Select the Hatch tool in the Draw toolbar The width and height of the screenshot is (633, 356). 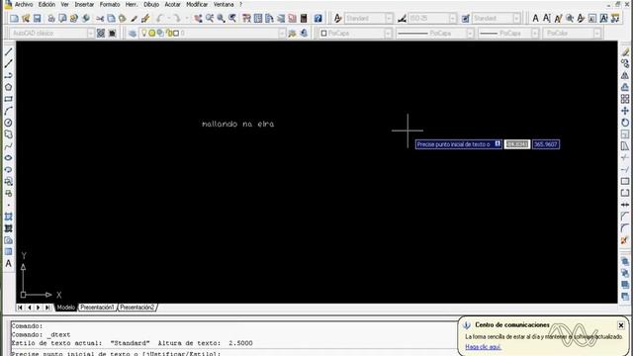point(9,217)
